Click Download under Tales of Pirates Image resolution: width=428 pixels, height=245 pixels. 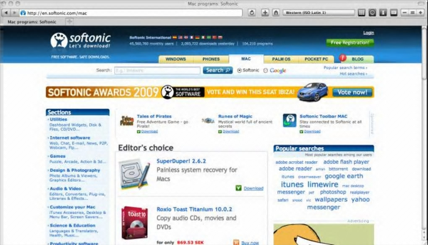click(149, 131)
